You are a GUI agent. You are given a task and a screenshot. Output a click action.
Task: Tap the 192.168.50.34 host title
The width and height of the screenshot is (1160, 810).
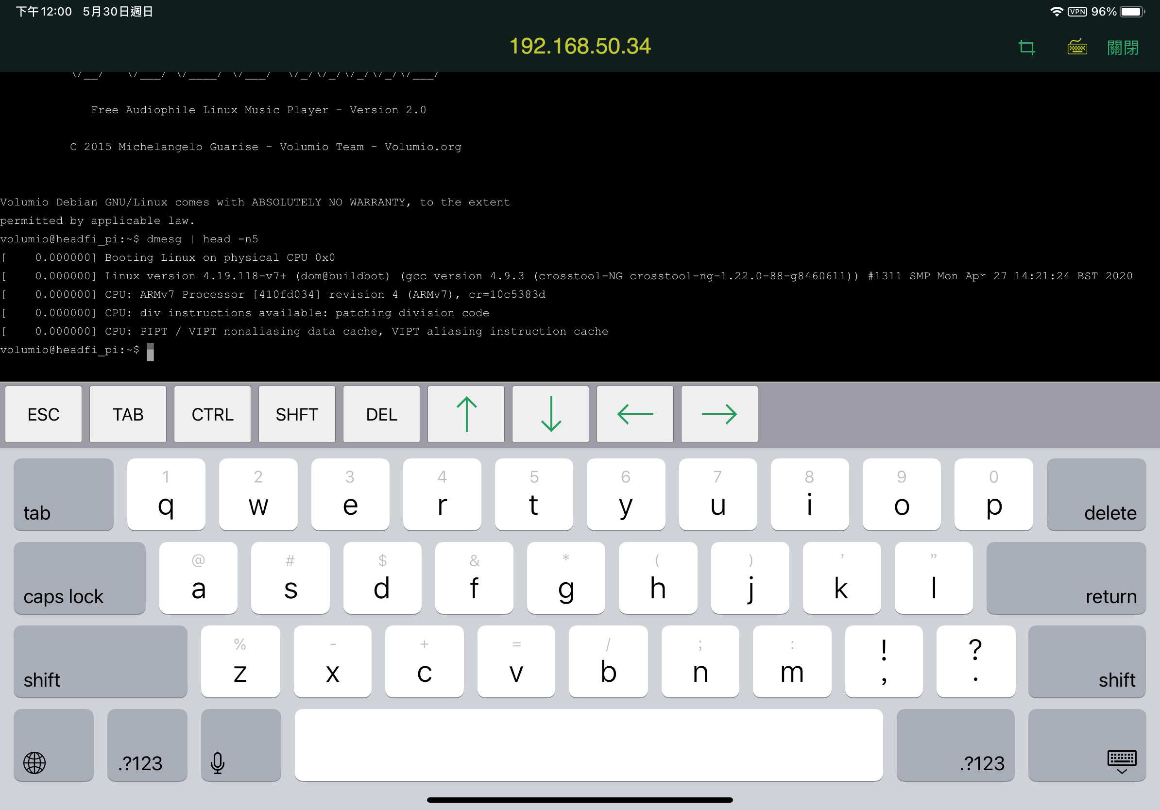(x=580, y=47)
